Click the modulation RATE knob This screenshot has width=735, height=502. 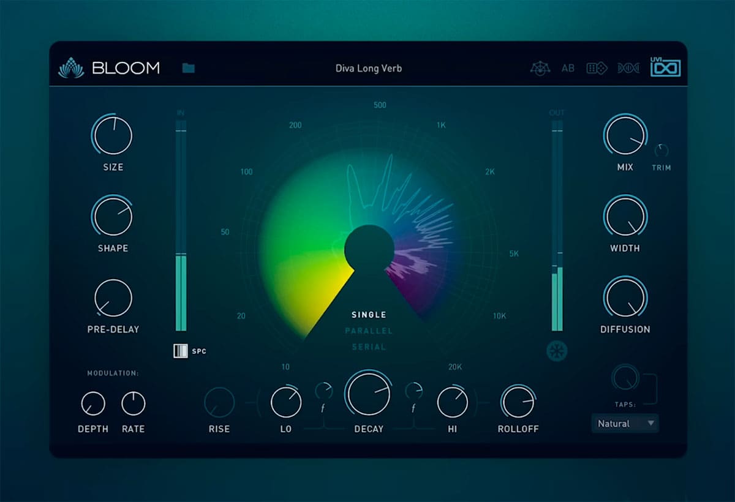click(x=133, y=403)
